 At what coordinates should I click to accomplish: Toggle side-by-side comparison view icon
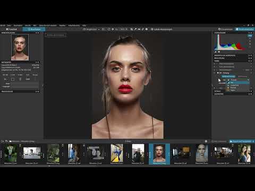tap(103, 29)
